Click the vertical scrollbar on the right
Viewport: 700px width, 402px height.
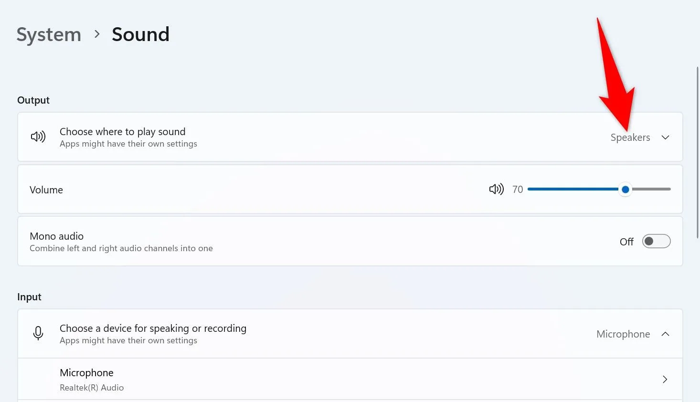click(x=698, y=191)
